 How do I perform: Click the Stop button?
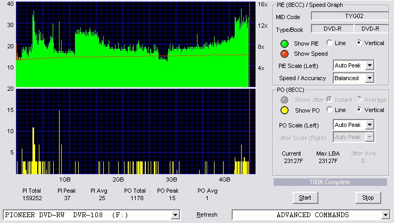368,198
